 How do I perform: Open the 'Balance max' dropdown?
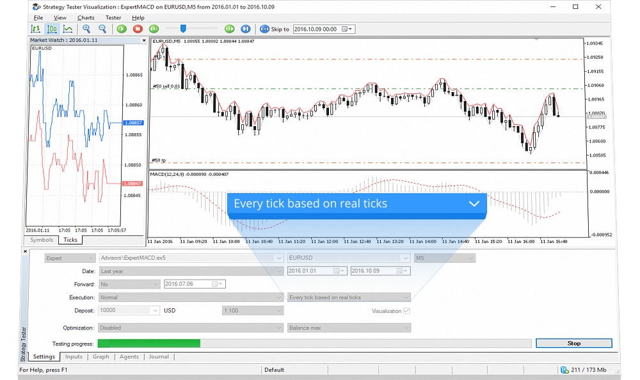(349, 328)
